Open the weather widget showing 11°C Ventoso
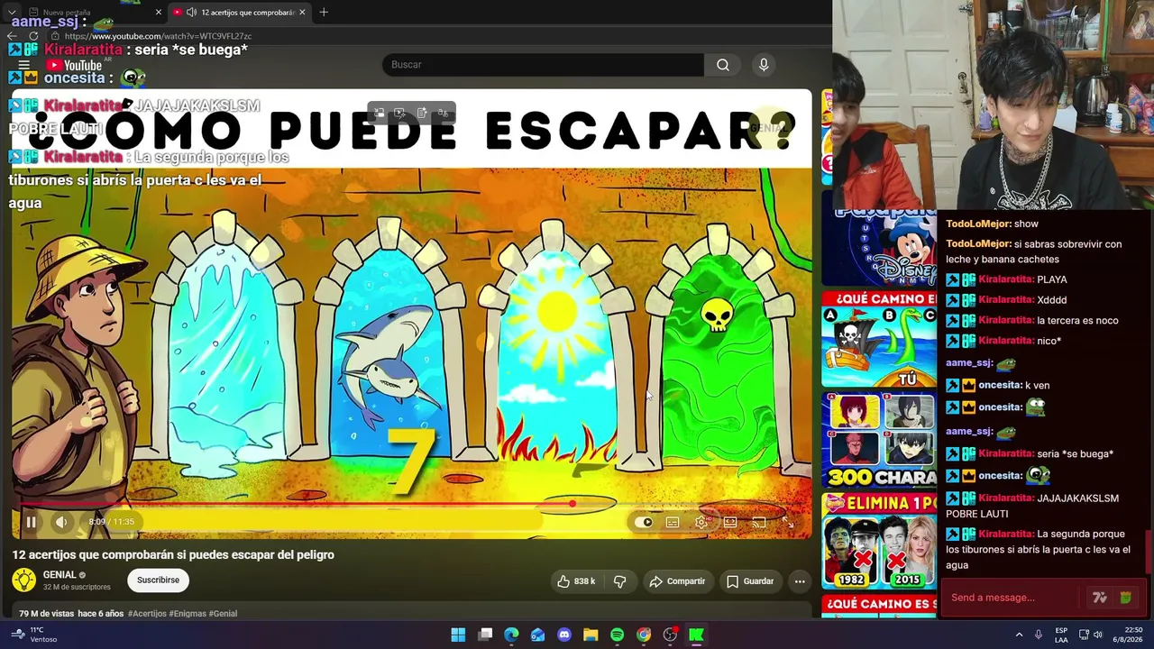This screenshot has width=1154, height=649. [x=35, y=635]
